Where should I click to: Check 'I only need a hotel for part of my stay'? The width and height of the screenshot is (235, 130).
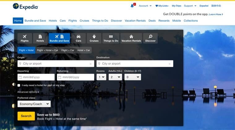19,85
